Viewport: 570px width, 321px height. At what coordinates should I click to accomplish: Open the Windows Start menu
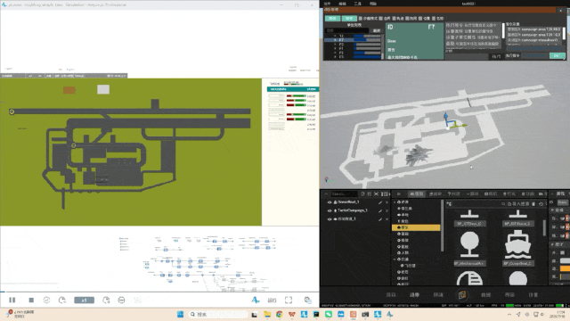click(180, 315)
